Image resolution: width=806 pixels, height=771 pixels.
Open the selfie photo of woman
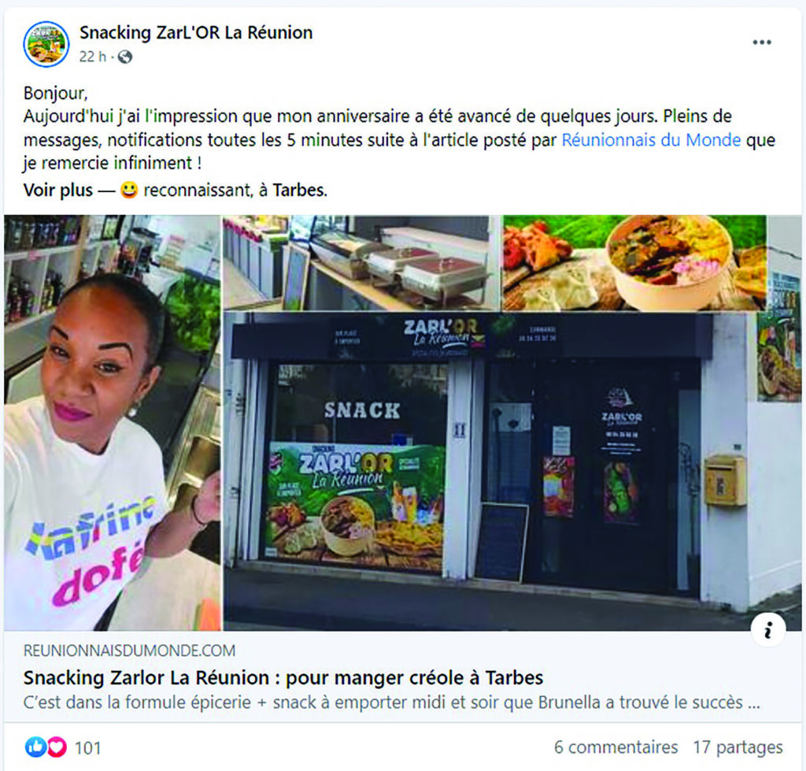113,423
